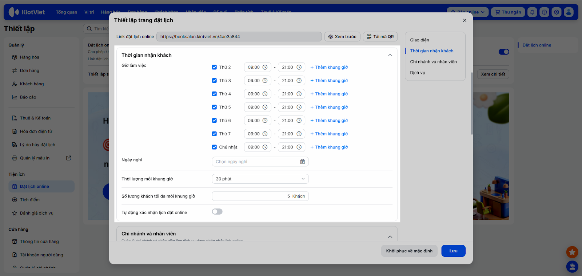Open the Thời lượng mỗi khung giờ dropdown
The height and width of the screenshot is (276, 582).
260,179
